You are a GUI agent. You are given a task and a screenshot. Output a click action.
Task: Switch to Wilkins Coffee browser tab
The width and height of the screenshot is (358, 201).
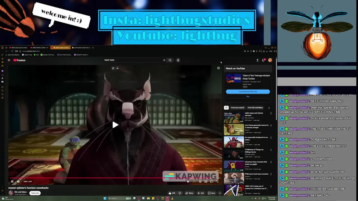click(x=39, y=48)
